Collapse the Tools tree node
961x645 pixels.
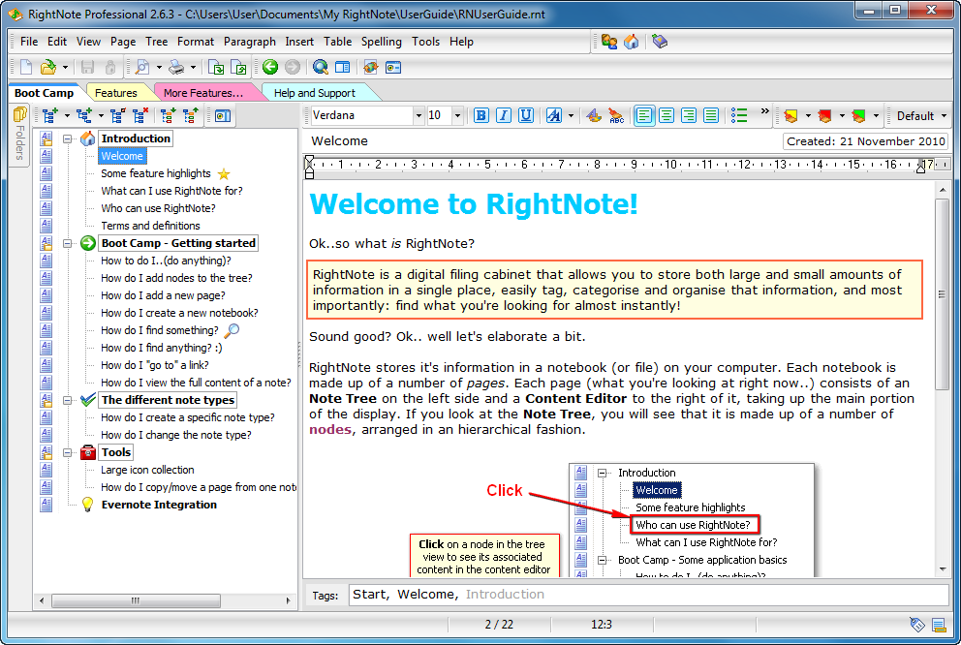click(68, 452)
